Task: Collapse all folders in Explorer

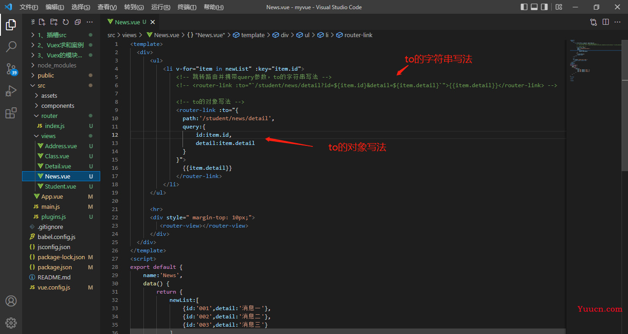Action: coord(77,22)
